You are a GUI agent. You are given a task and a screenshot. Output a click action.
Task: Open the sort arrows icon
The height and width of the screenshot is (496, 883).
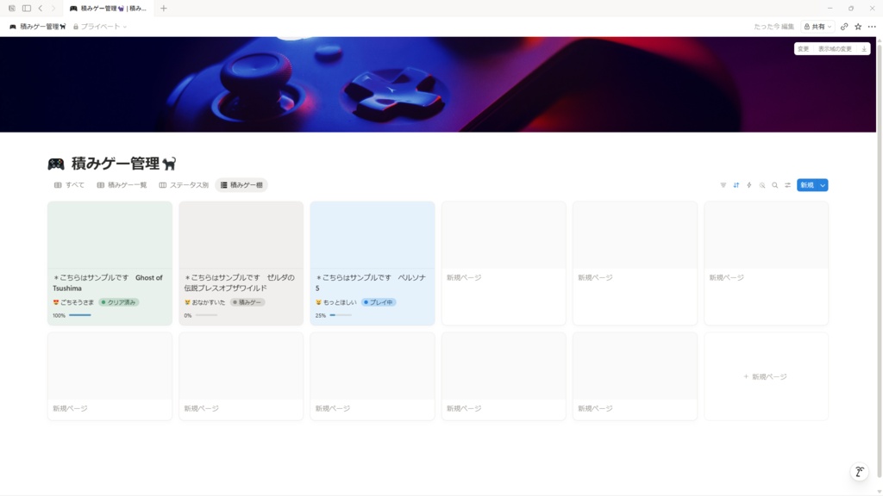click(x=736, y=185)
